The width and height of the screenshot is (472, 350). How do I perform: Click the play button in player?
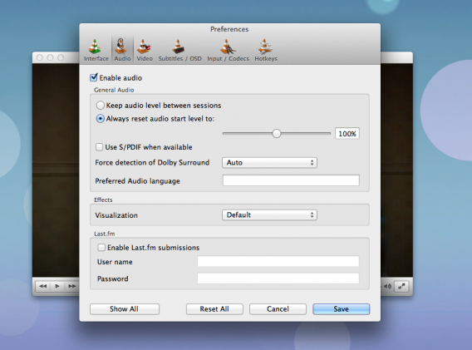(x=57, y=286)
